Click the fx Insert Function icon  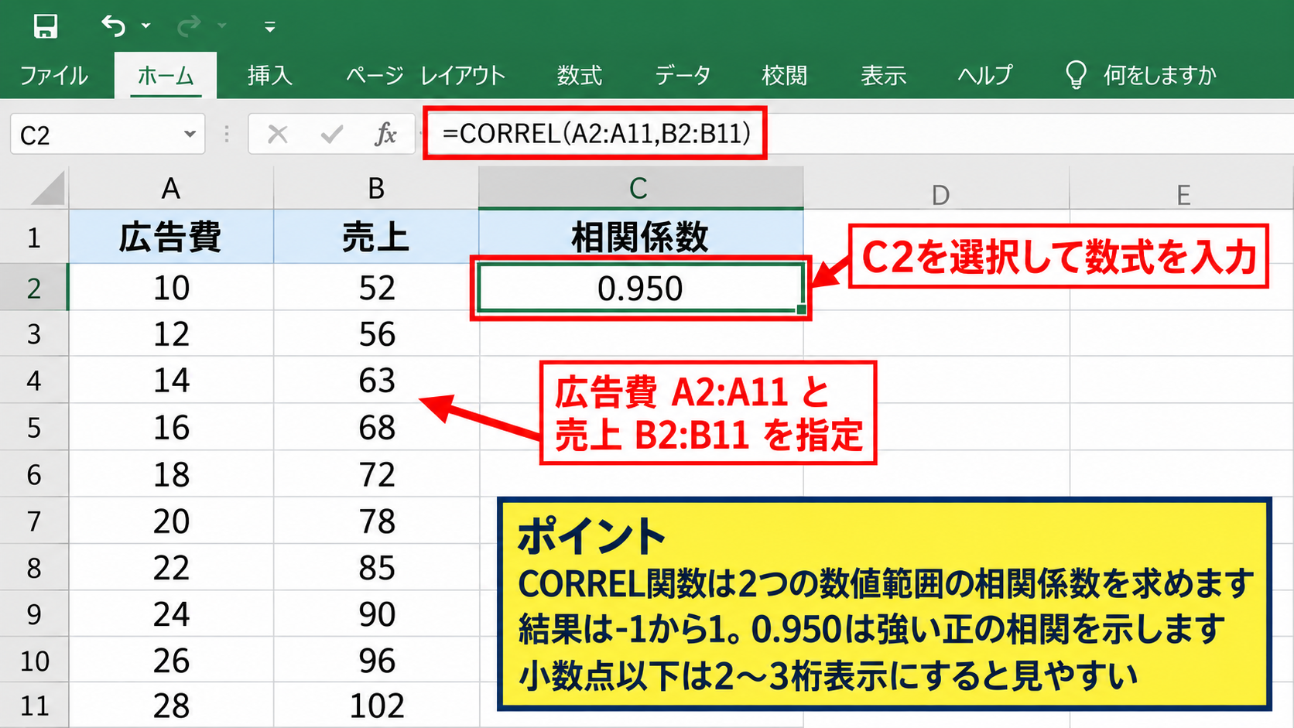point(385,135)
